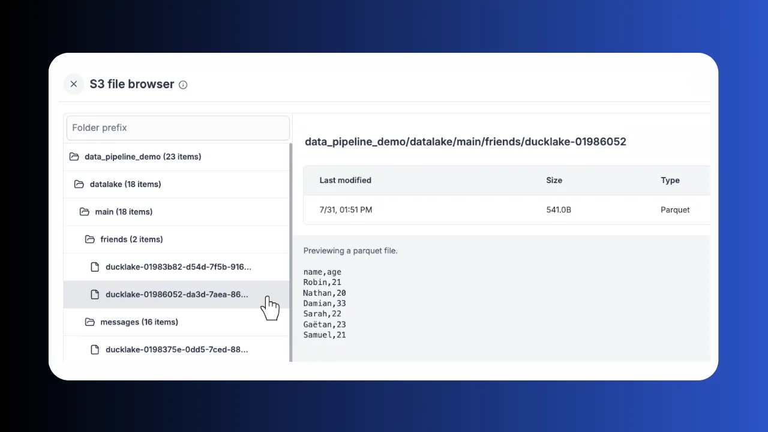Collapse the datalake folder
Image resolution: width=768 pixels, height=432 pixels.
pos(125,184)
